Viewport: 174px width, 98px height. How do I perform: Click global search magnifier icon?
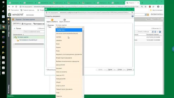pos(146,14)
